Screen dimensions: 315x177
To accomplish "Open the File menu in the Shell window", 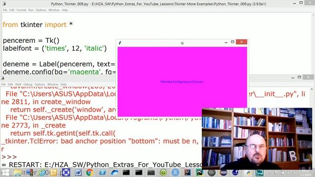I will (3, 84).
